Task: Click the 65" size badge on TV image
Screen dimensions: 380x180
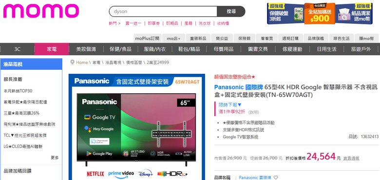Action: pyautogui.click(x=187, y=103)
